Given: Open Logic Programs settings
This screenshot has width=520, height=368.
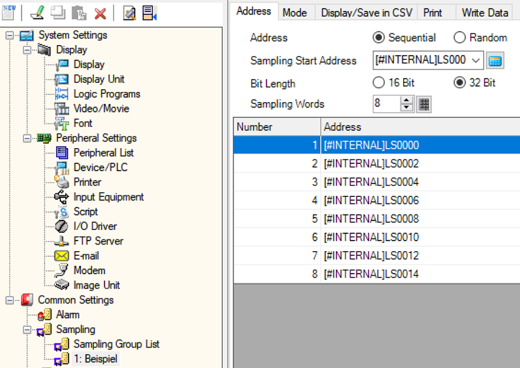Looking at the screenshot, I should point(107,94).
